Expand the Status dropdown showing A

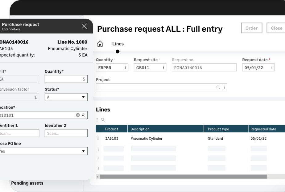66,97
